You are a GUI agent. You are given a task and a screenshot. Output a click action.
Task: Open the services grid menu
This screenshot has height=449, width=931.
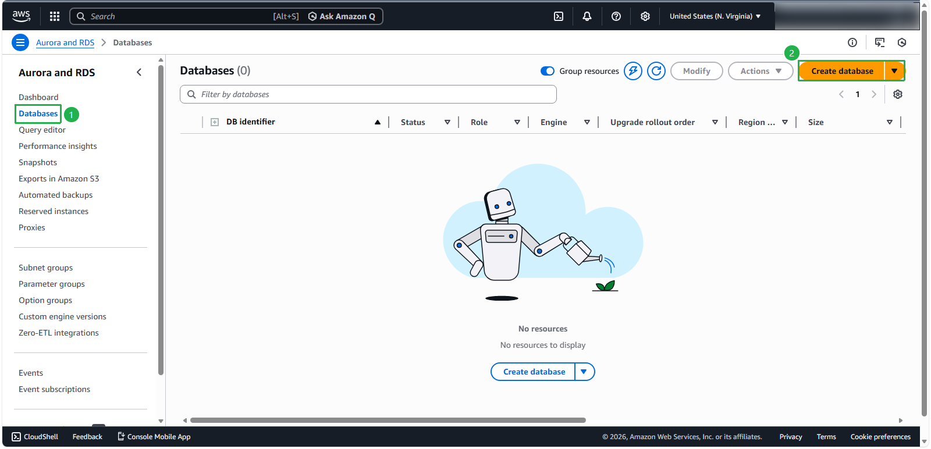(55, 16)
